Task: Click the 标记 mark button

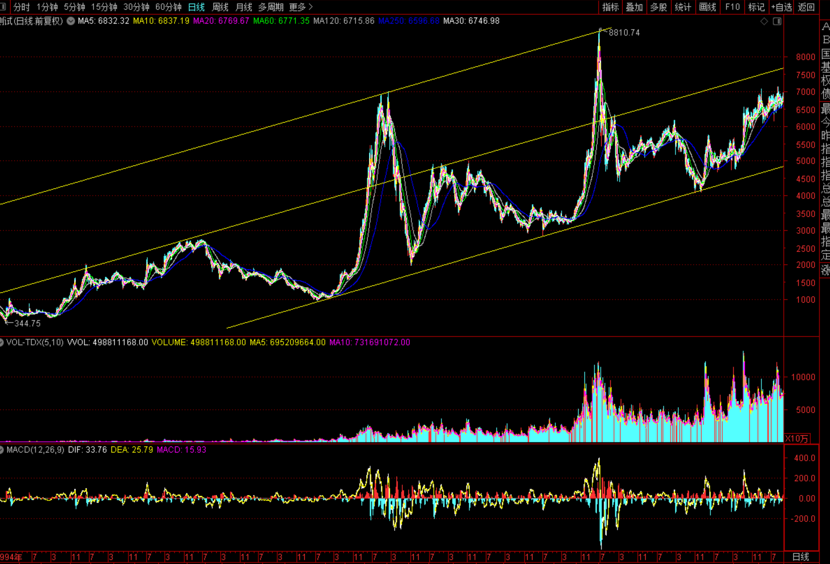Action: tap(756, 7)
